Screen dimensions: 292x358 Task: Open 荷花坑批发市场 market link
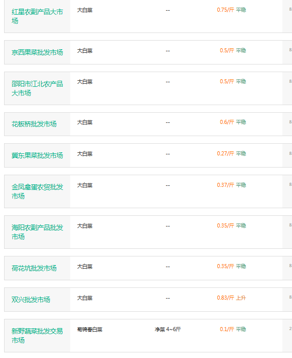click(x=34, y=268)
